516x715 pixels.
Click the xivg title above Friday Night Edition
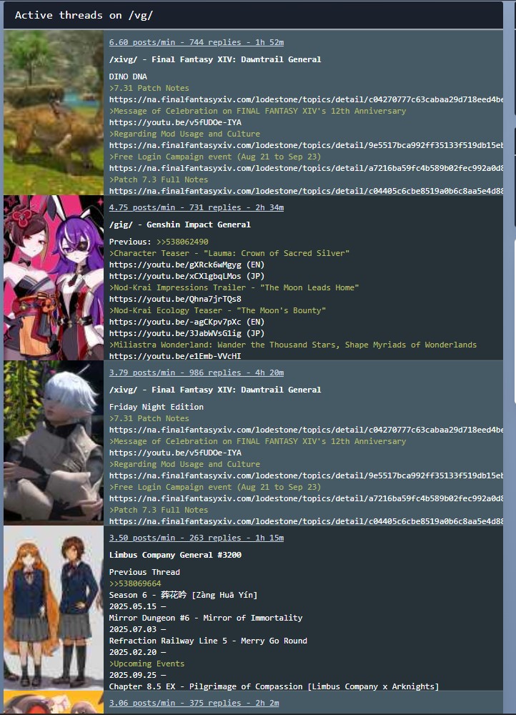point(215,390)
